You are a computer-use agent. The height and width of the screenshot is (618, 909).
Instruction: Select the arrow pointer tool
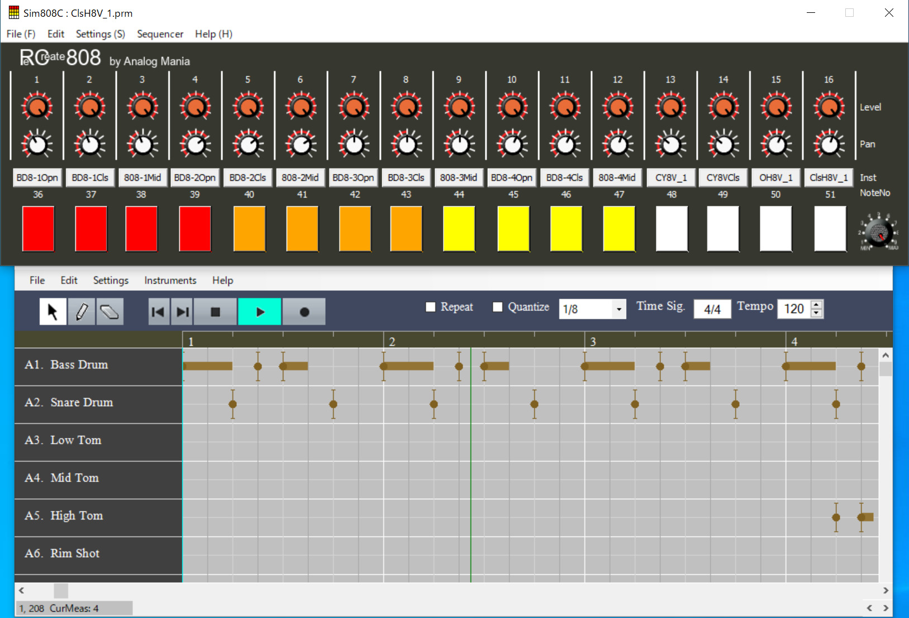(53, 312)
